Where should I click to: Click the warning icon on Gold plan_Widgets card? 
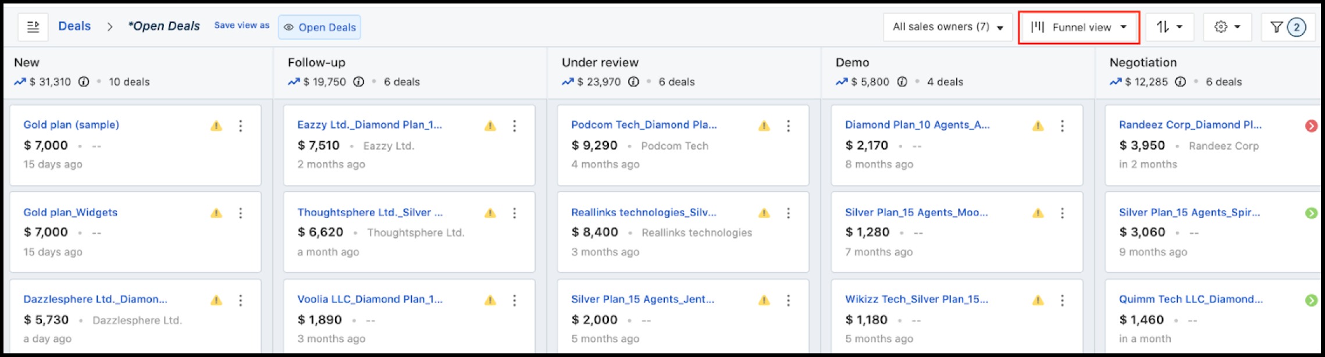216,213
